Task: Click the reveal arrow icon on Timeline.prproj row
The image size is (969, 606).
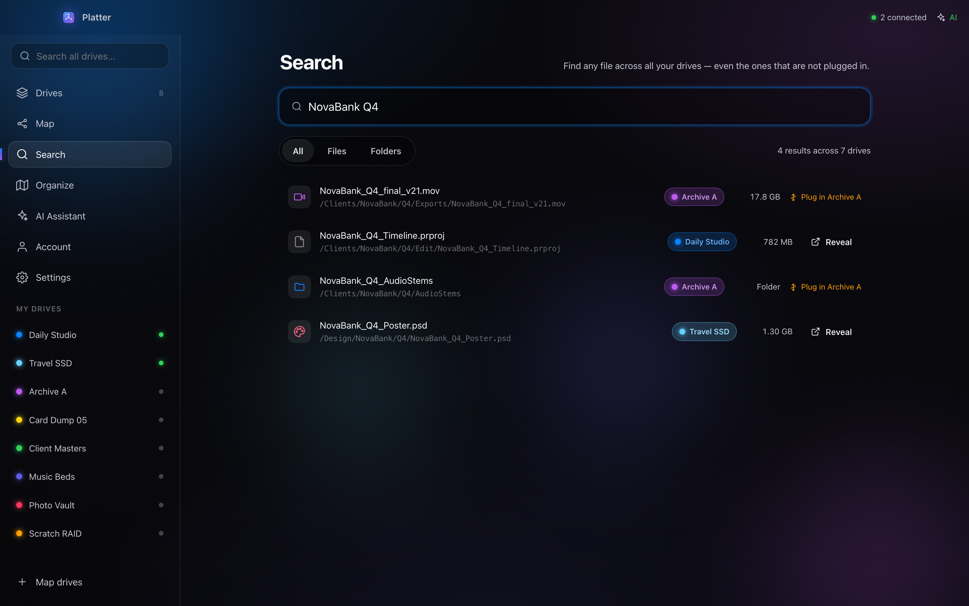Action: point(815,242)
